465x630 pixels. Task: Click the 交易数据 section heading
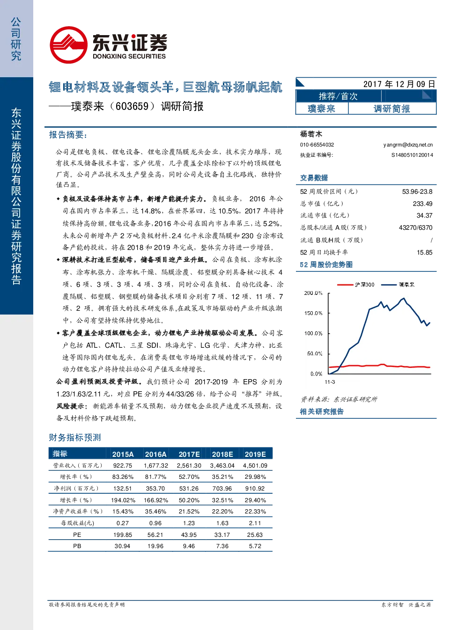click(314, 178)
